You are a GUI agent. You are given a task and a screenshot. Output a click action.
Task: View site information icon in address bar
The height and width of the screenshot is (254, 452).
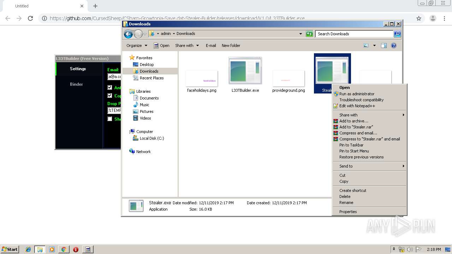(44, 18)
